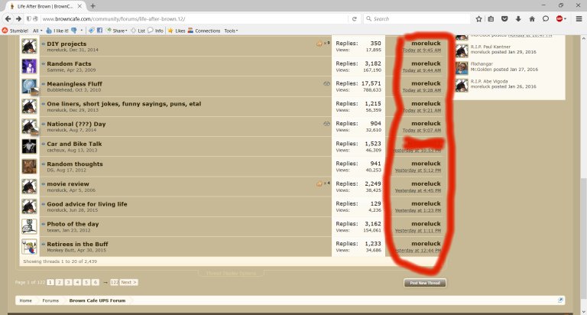Image resolution: width=587 pixels, height=315 pixels.
Task: Expand the Share dropdown
Action: click(x=117, y=31)
